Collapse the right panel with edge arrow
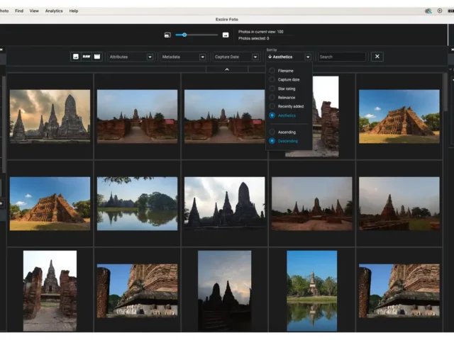The height and width of the screenshot is (340, 454). click(453, 50)
